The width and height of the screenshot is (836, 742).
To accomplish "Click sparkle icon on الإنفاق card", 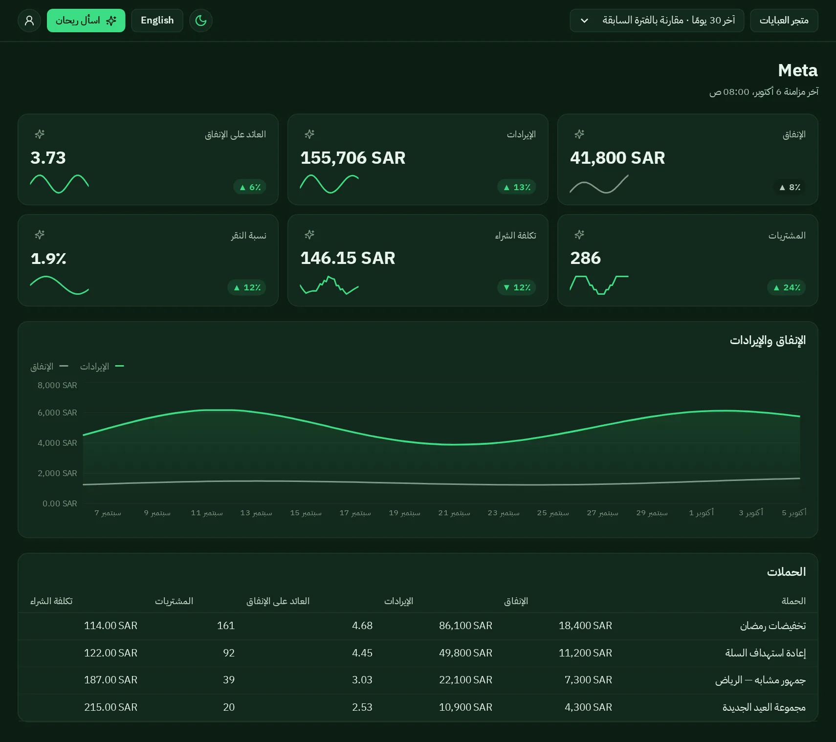I will point(579,134).
